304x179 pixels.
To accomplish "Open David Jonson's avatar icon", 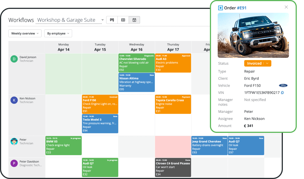I will pyautogui.click(x=14, y=59).
